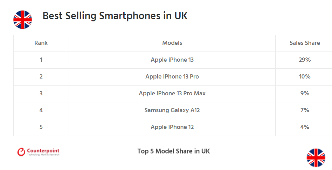
Task: Click the rank 4 cell
Action: tap(41, 110)
